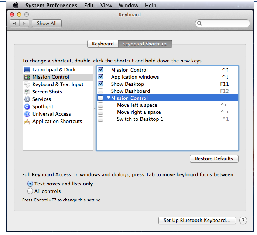Click the splitter handle between the lists
The image size is (257, 235).
click(95, 108)
